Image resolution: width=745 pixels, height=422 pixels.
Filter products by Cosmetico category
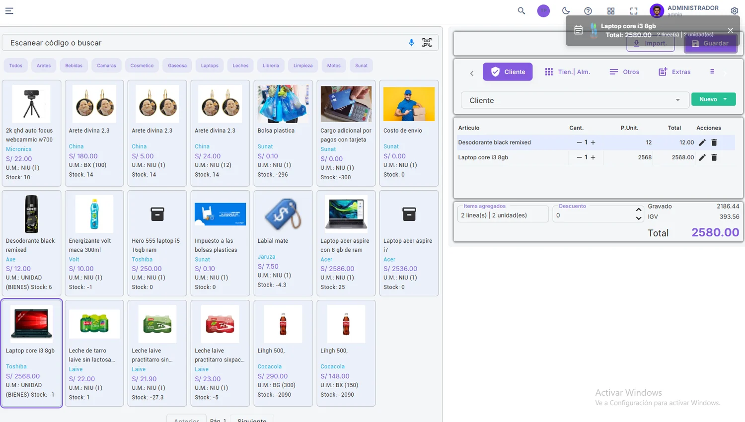[x=142, y=66]
